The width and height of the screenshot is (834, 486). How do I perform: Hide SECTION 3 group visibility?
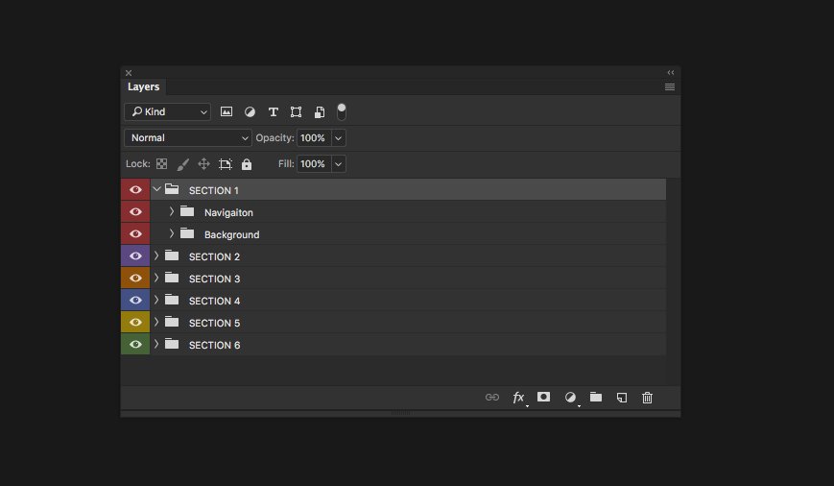[135, 279]
